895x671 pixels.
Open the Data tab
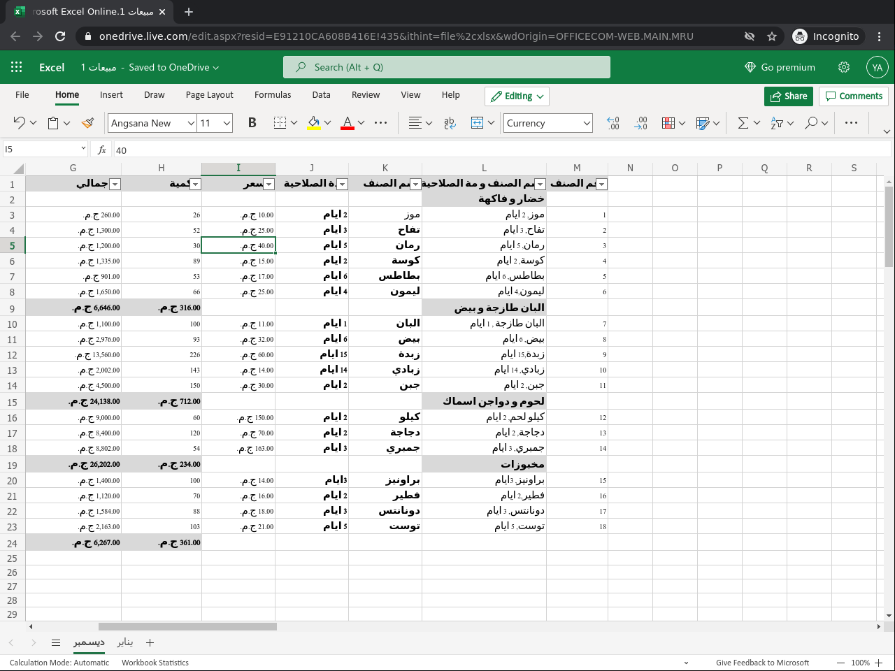(x=322, y=95)
